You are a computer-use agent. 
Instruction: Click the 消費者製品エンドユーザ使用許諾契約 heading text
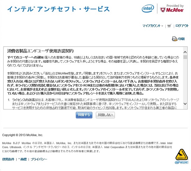(40, 51)
